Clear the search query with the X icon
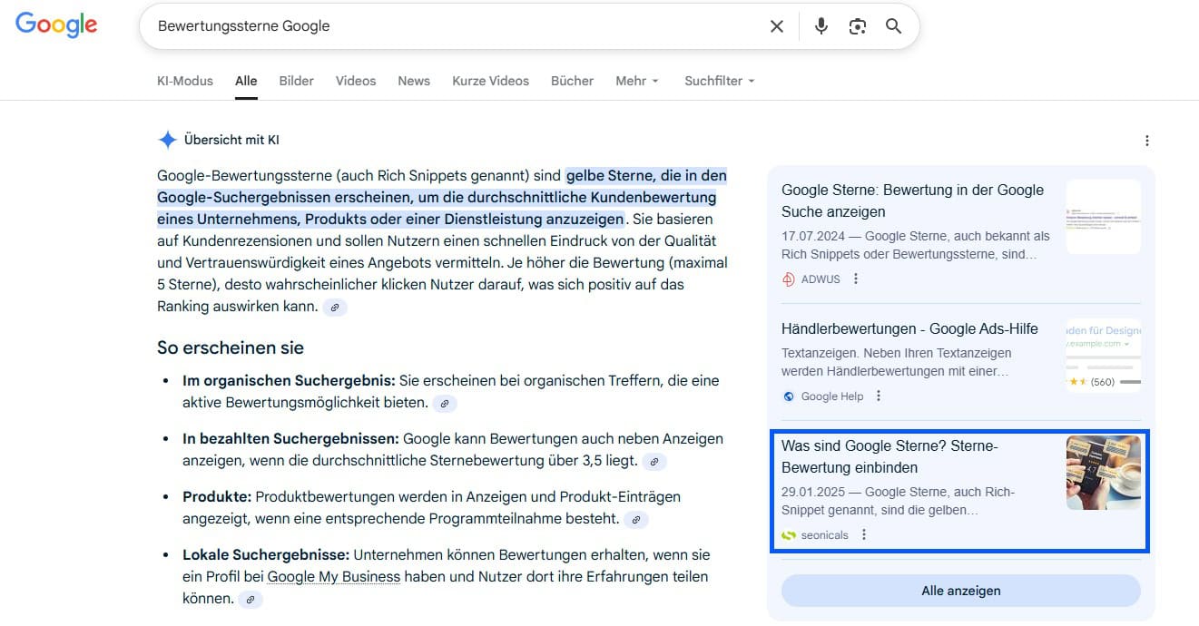 point(776,26)
